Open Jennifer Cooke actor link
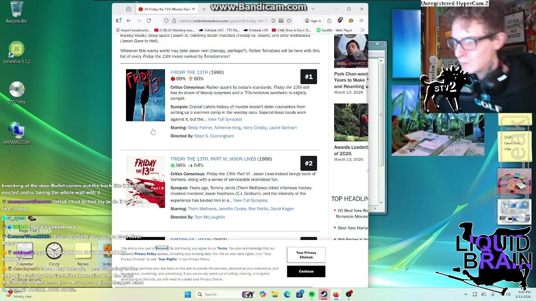 click(x=232, y=209)
